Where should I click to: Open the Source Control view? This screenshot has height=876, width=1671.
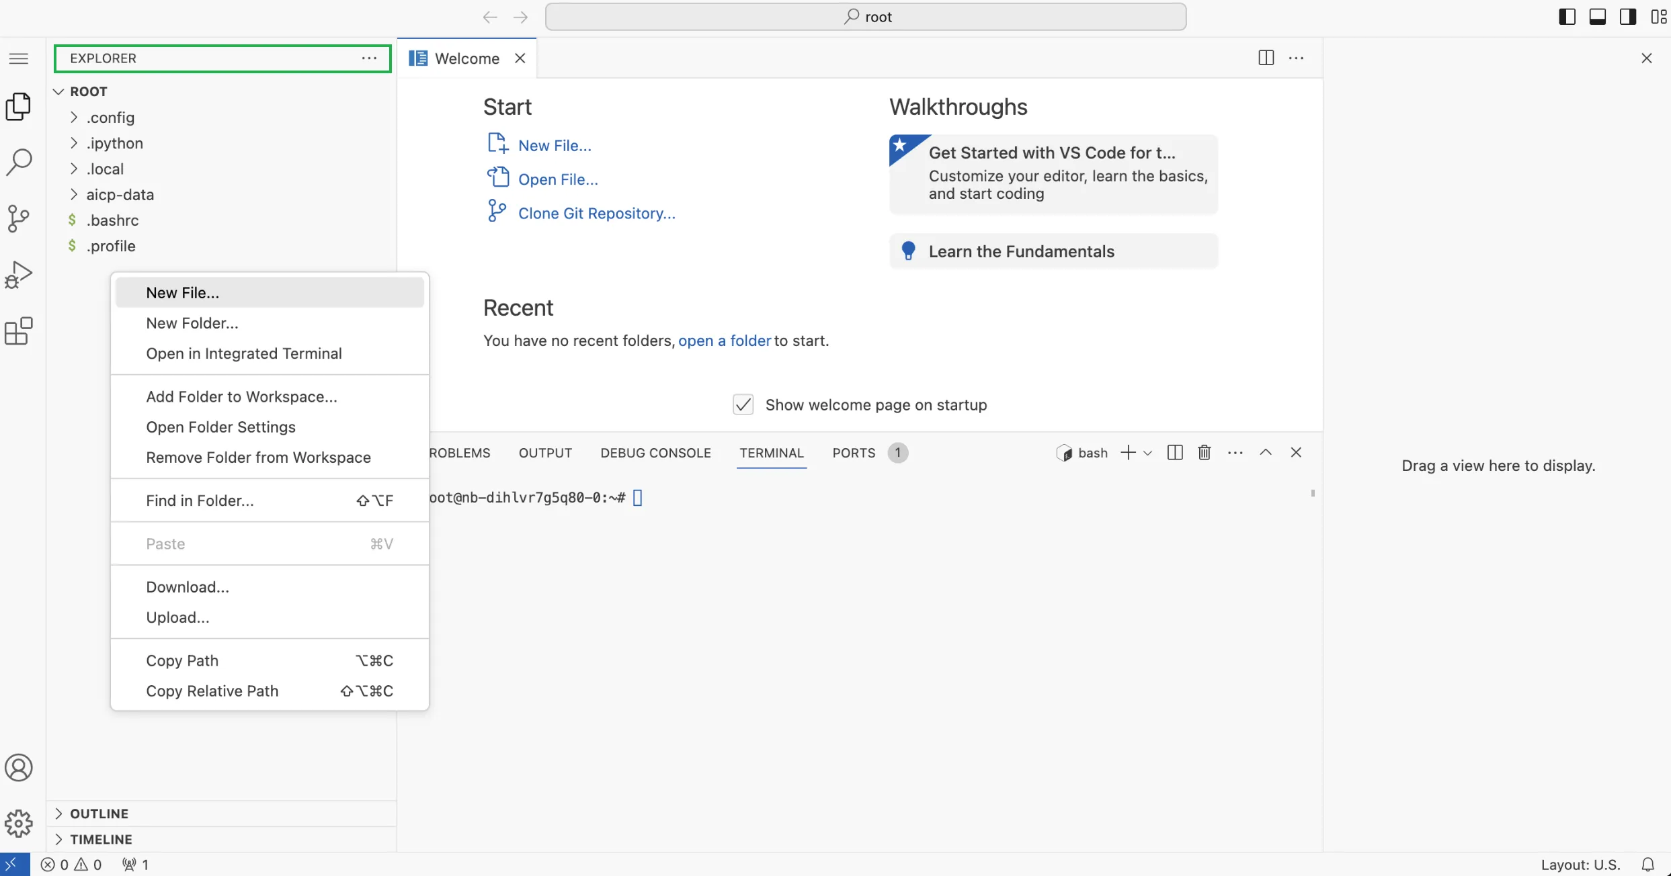(19, 218)
